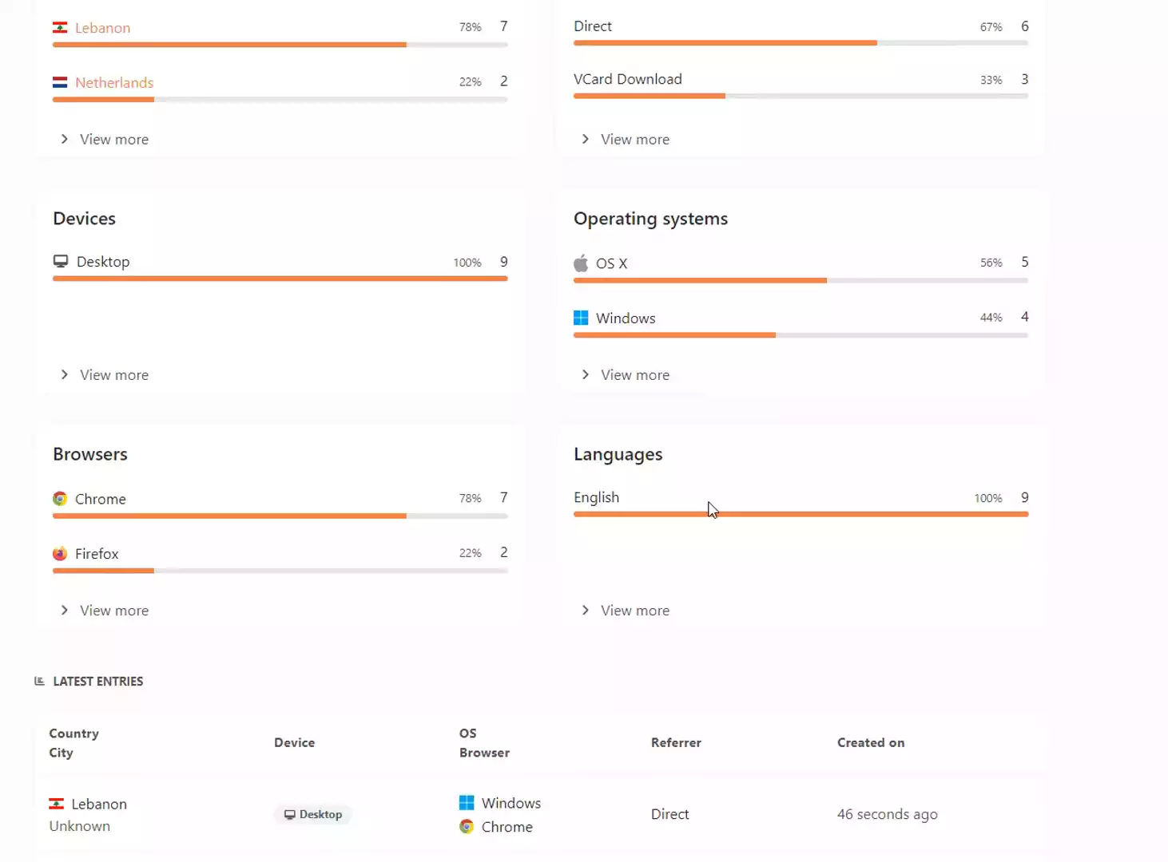Click the 100% value for English
The width and height of the screenshot is (1168, 862).
pyautogui.click(x=988, y=498)
